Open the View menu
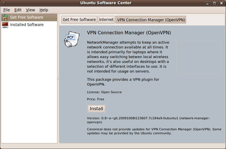The width and height of the screenshot is (226, 149). coord(30,10)
